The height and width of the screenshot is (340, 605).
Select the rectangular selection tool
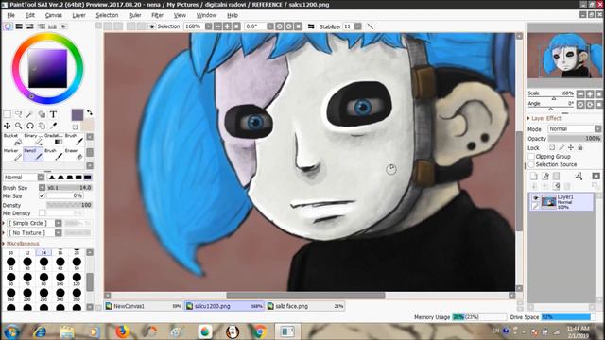tap(7, 114)
